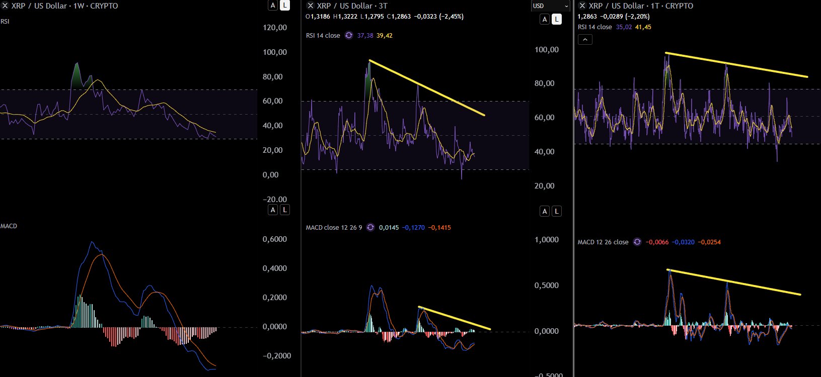The image size is (821, 377).
Task: Enable log scale L on 3T MACD pane
Action: (x=556, y=211)
